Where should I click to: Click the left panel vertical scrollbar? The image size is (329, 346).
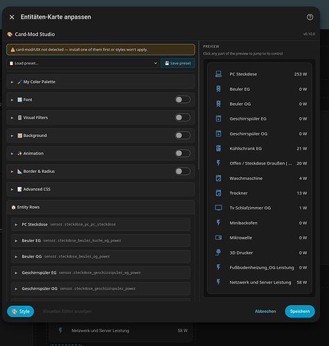199,105
